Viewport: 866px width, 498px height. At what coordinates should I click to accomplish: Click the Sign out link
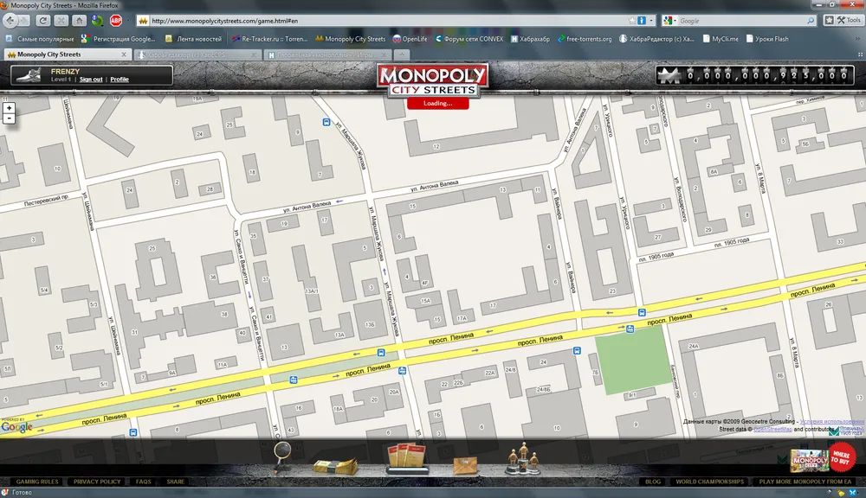(x=90, y=80)
